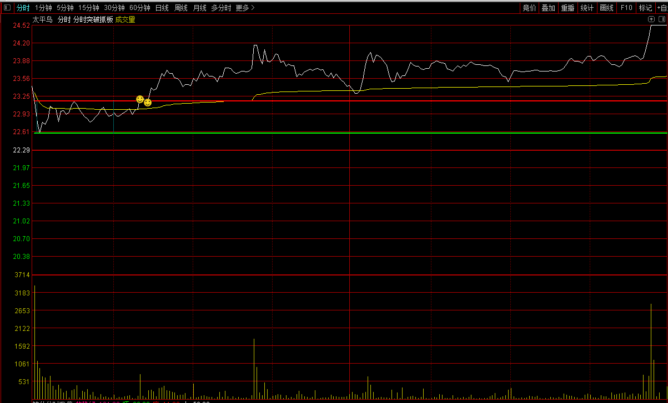The width and height of the screenshot is (668, 403).
Task: Switch to 日线 daily chart
Action: (162, 8)
